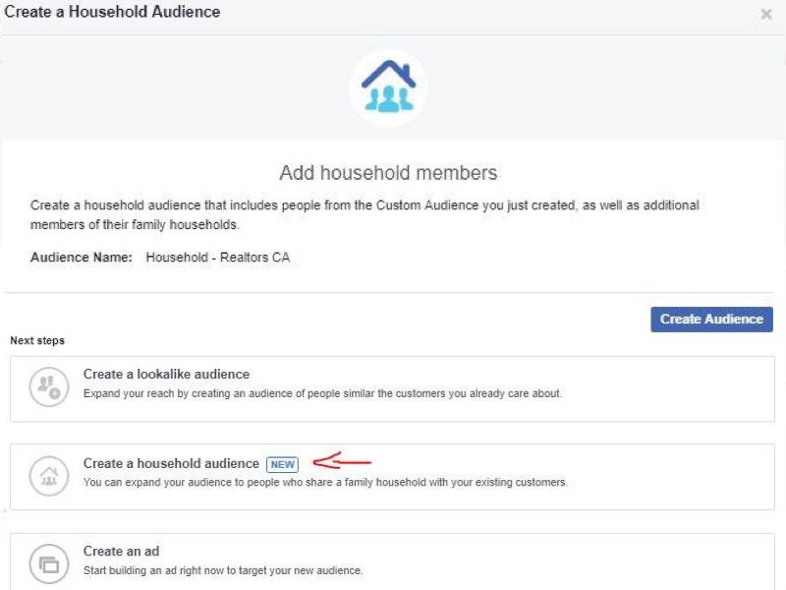Open the lookalike audience description text

click(322, 394)
